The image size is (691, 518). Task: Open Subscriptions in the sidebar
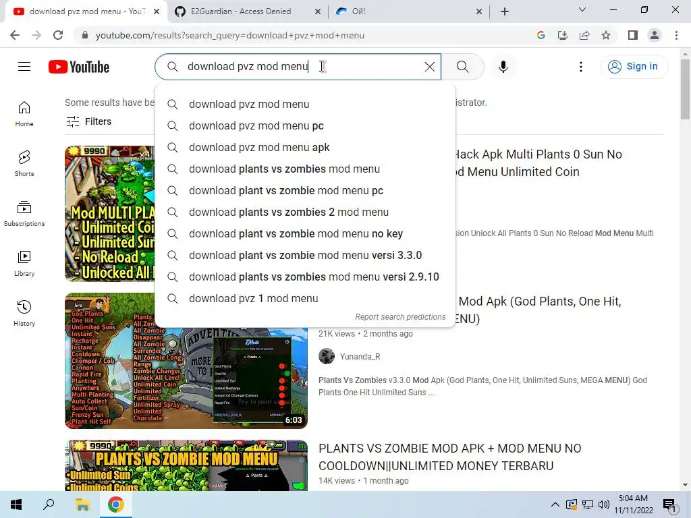[24, 214]
